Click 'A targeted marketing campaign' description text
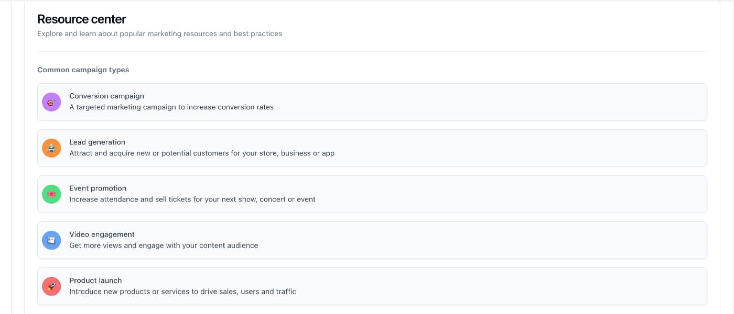The height and width of the screenshot is (314, 734). pyautogui.click(x=171, y=107)
